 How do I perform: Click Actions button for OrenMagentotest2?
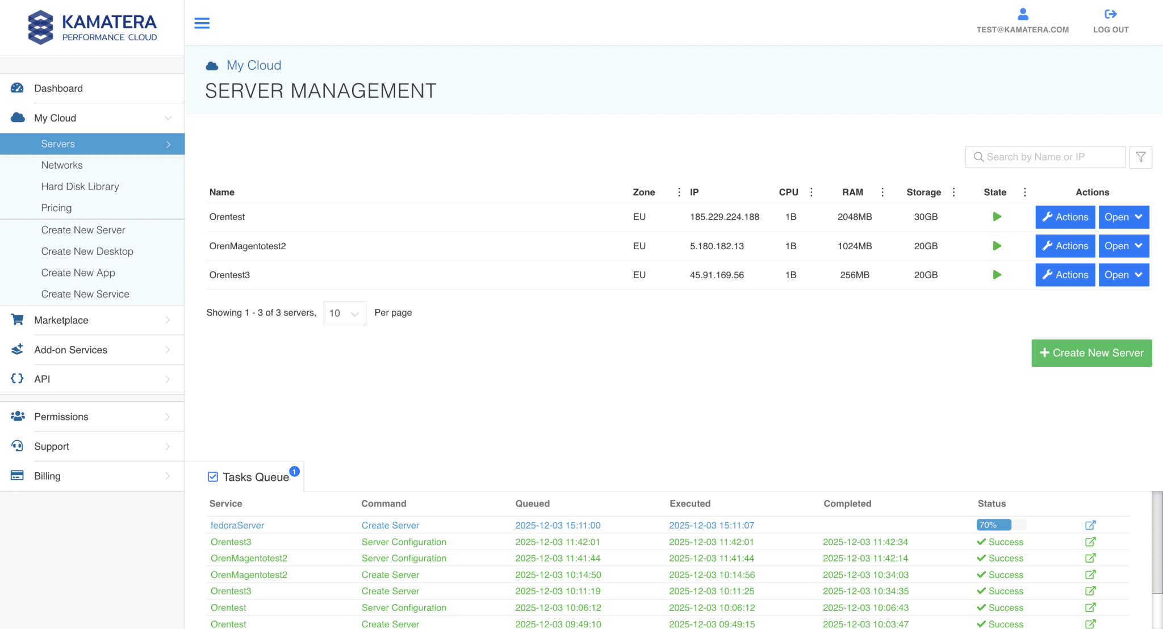point(1065,246)
